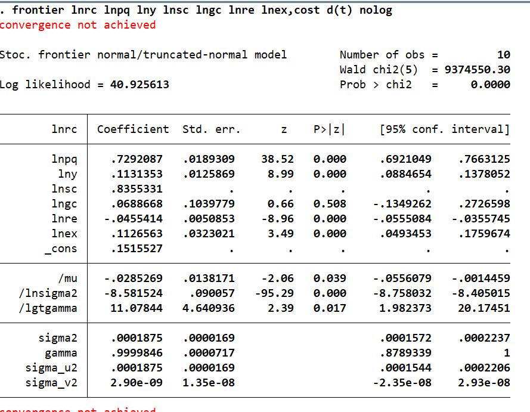Click the Prob > chi2 value 0.0000
The image size is (530, 412).
pyautogui.click(x=491, y=85)
